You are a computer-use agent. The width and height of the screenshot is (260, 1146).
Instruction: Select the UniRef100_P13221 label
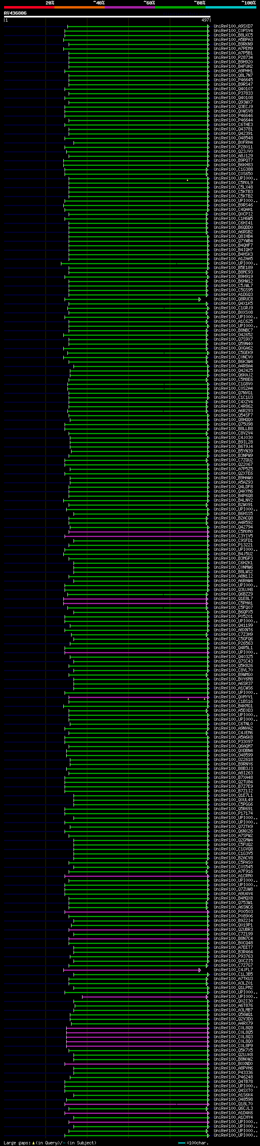[x=233, y=545]
